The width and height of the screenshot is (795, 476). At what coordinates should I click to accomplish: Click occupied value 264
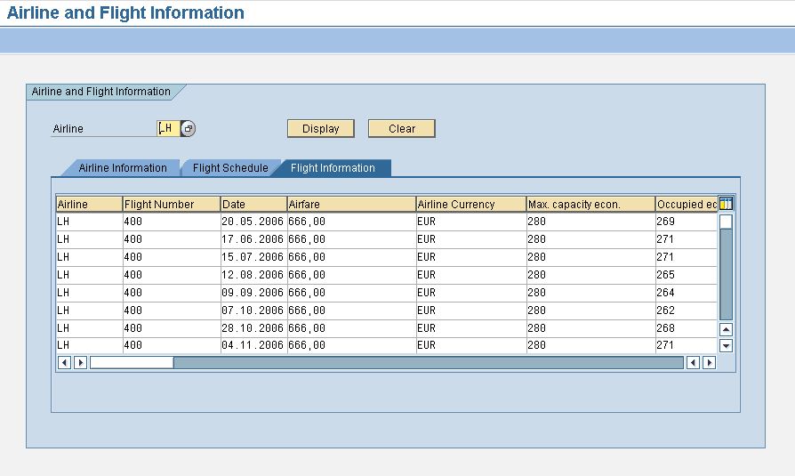[x=687, y=293]
